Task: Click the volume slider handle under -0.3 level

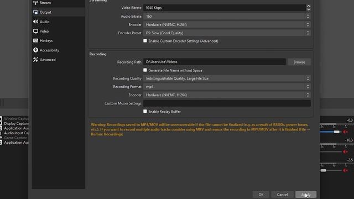Action: tap(337, 132)
